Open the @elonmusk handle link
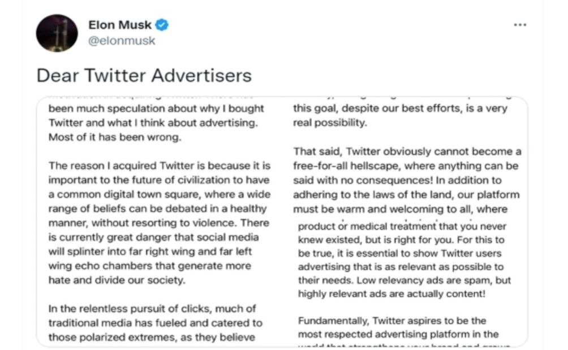Image resolution: width=568 pixels, height=350 pixels. pyautogui.click(x=121, y=40)
